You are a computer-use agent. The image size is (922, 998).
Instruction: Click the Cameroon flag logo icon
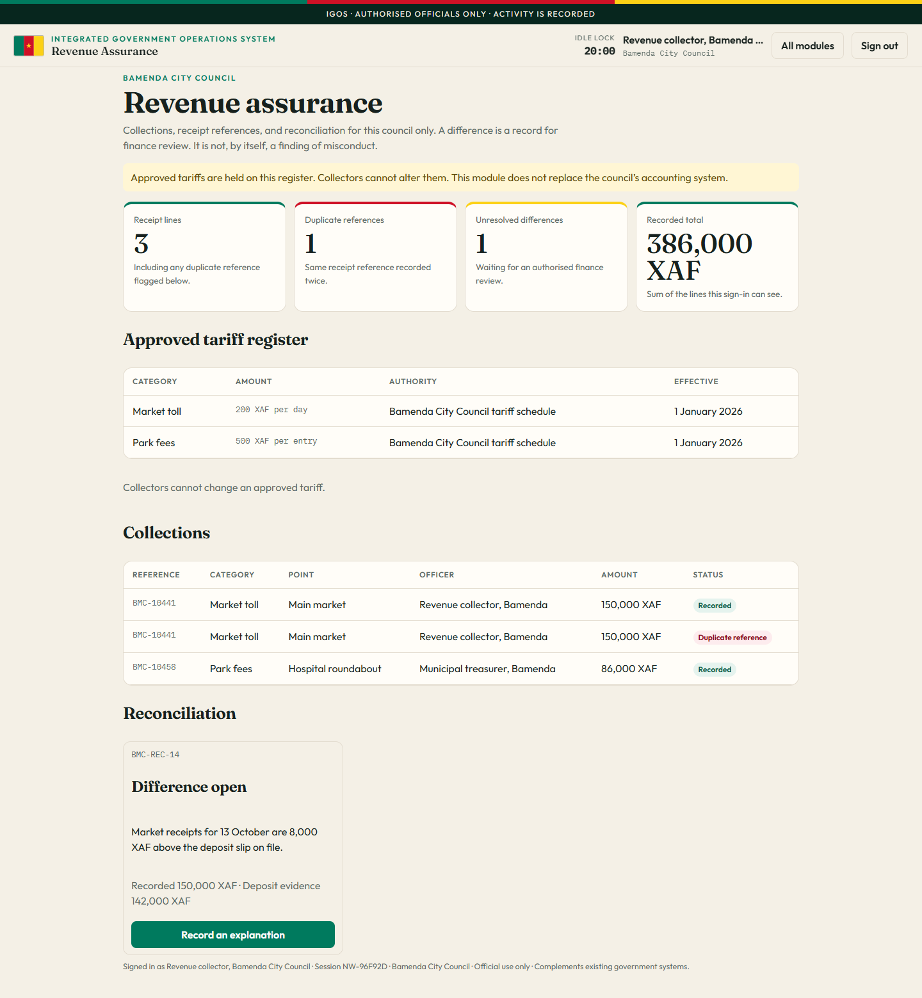pos(29,45)
